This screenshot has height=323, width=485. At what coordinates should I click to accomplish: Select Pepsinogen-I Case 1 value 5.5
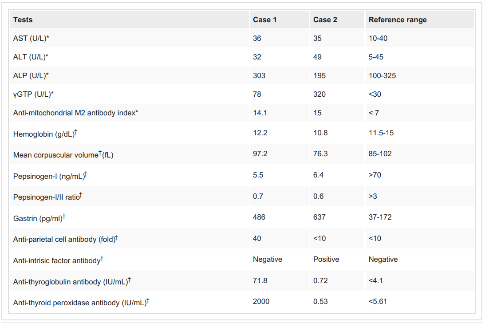click(258, 175)
